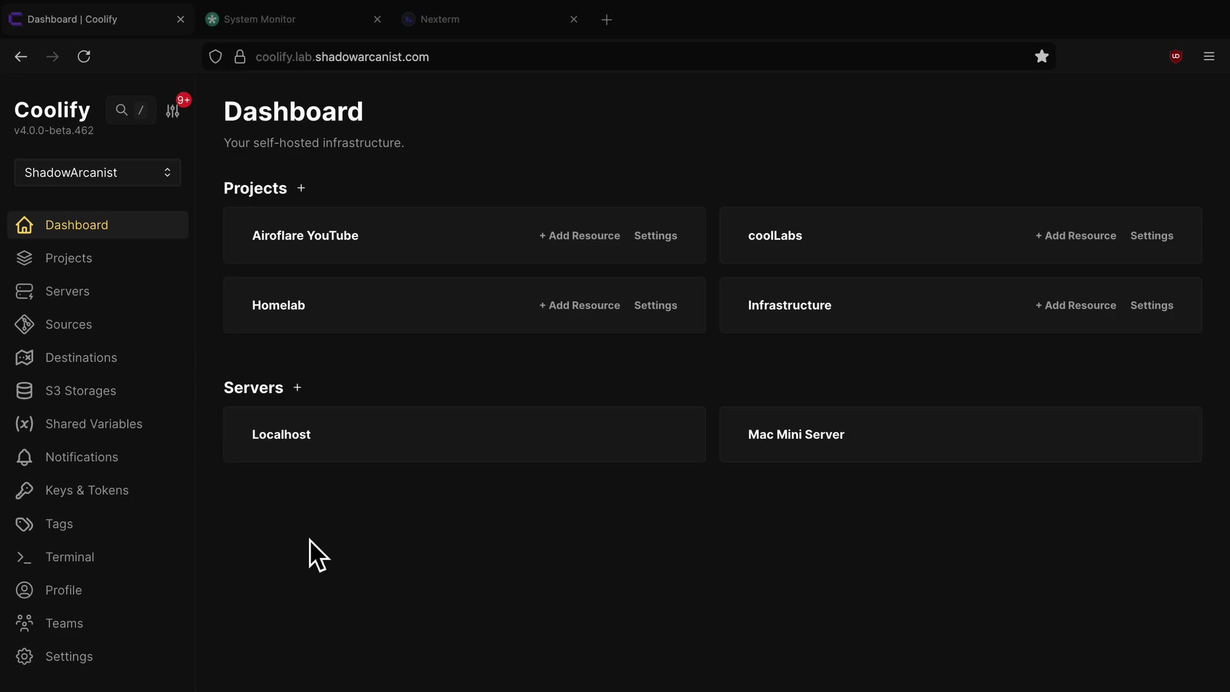This screenshot has height=692, width=1230.
Task: Open the uBlock Origin extension icon
Action: 1176,56
